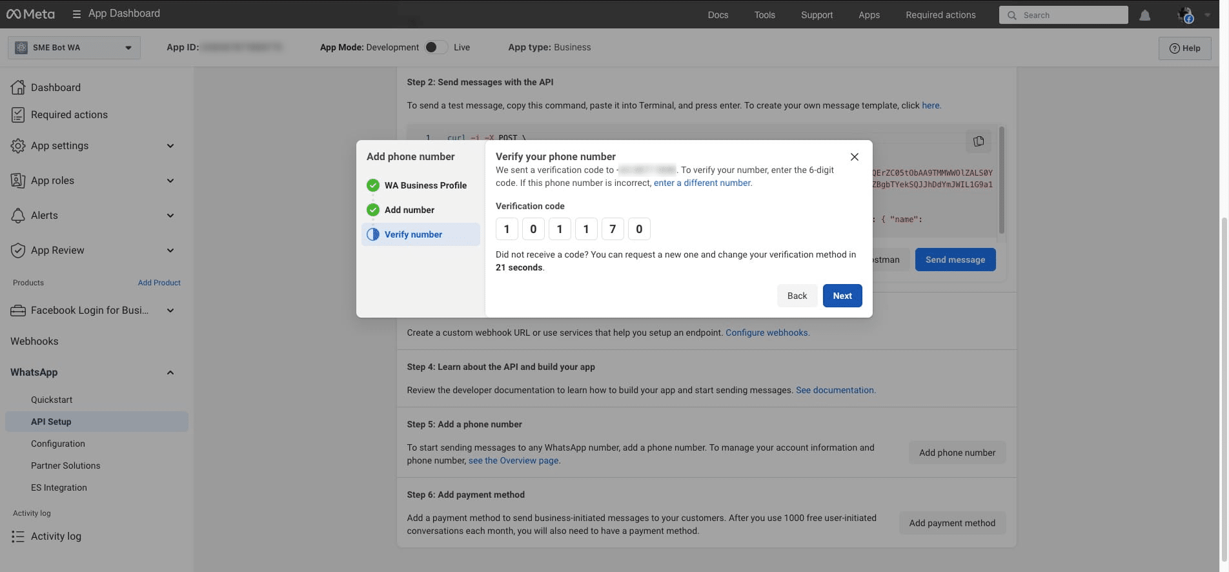Viewport: 1229px width, 572px height.
Task: Click the Facebook Login briefcase icon
Action: (18, 310)
